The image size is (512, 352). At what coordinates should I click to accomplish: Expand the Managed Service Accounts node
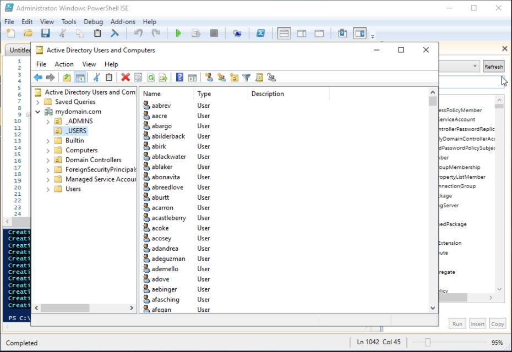click(x=48, y=180)
